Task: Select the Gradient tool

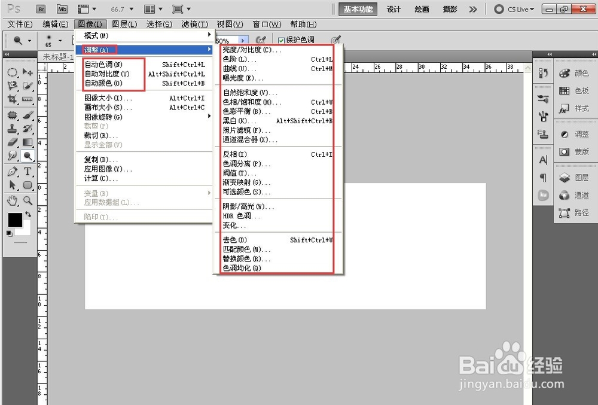Action: point(27,144)
